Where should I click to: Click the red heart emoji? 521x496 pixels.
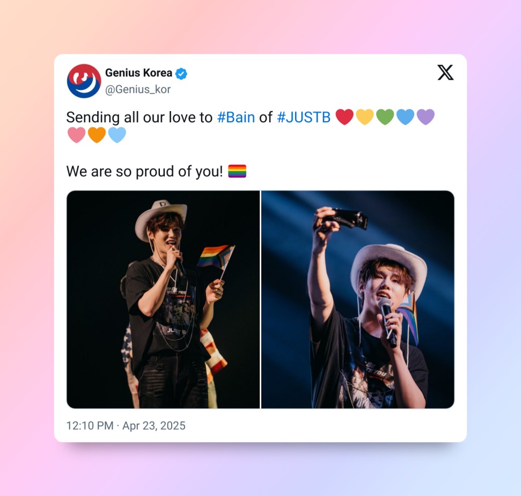[344, 117]
